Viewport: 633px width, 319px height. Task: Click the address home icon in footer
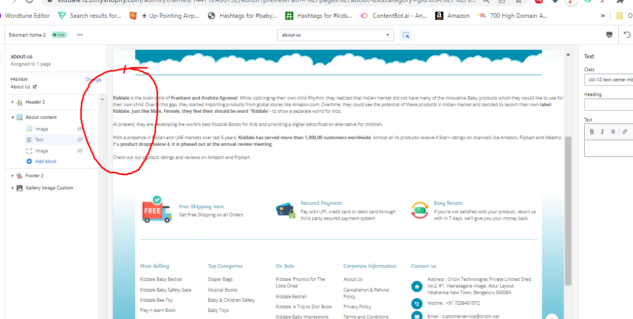tap(417, 286)
